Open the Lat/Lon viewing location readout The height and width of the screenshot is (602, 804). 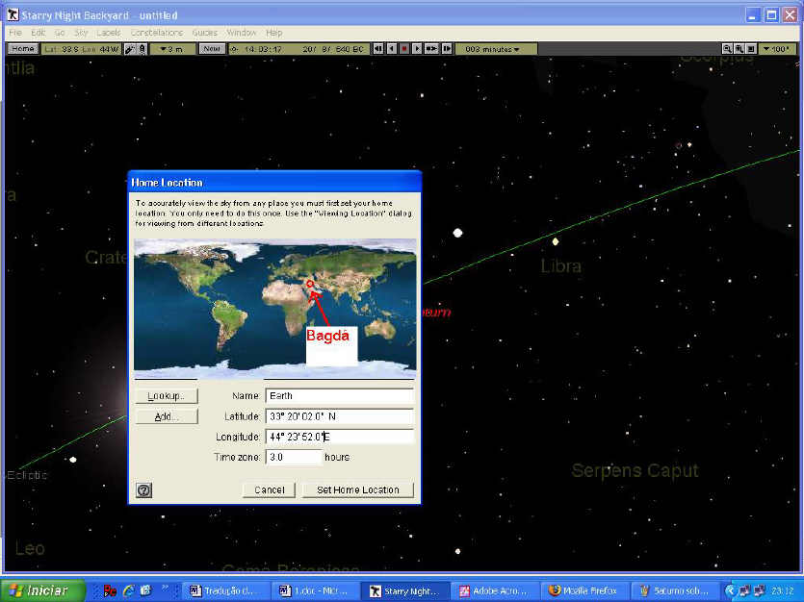82,49
